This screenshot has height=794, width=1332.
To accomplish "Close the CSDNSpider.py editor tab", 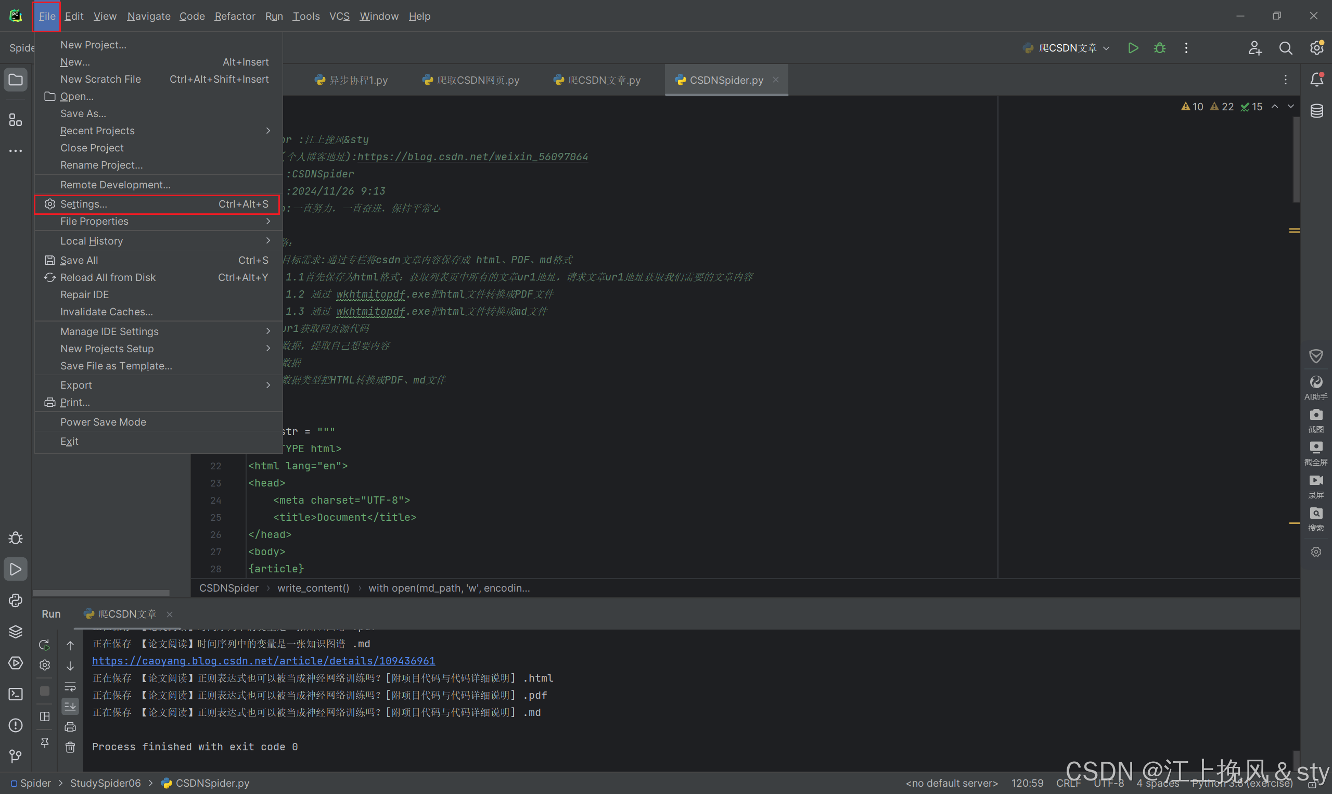I will (775, 80).
